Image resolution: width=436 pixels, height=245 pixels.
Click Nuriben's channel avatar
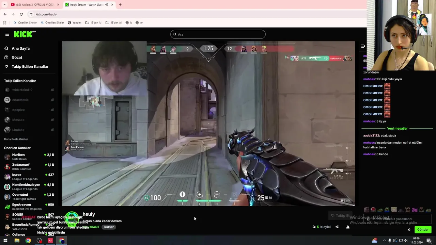click(7, 157)
